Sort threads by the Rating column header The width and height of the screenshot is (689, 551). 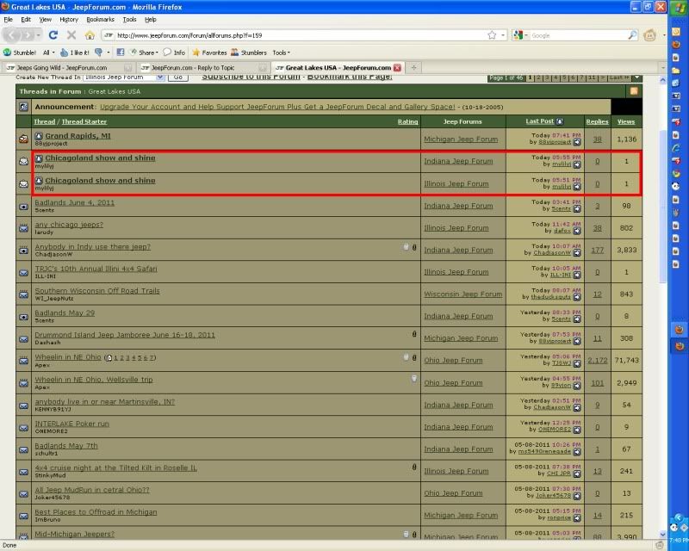(407, 121)
